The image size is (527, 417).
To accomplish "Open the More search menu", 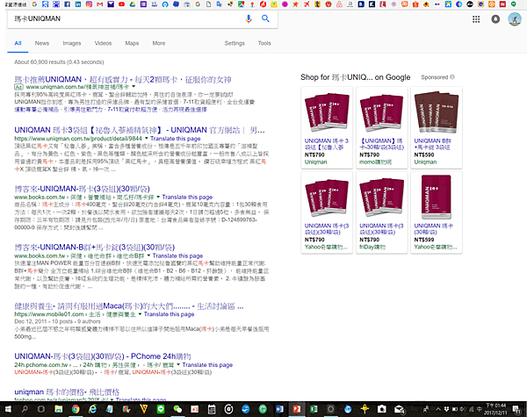I will pos(159,43).
